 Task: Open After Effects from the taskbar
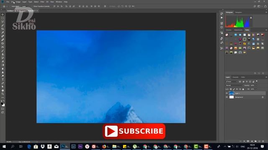80,146
